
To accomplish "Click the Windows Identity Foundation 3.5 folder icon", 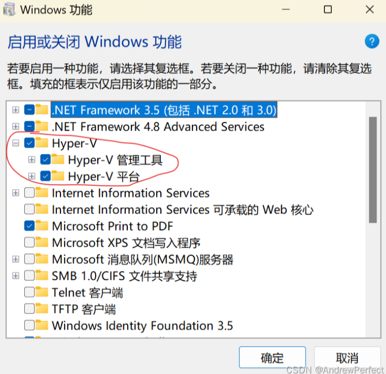I will (x=42, y=325).
